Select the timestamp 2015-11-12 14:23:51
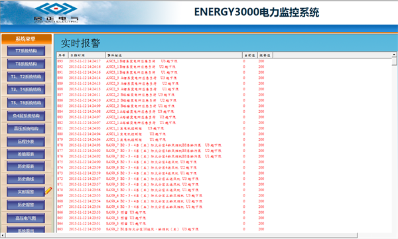Screen dimensions: 398x239 (85, 224)
